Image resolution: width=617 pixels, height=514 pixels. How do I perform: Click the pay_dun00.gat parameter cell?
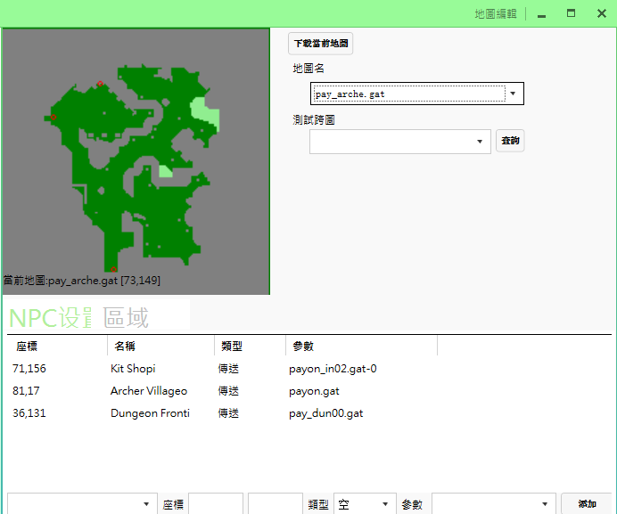coord(325,413)
